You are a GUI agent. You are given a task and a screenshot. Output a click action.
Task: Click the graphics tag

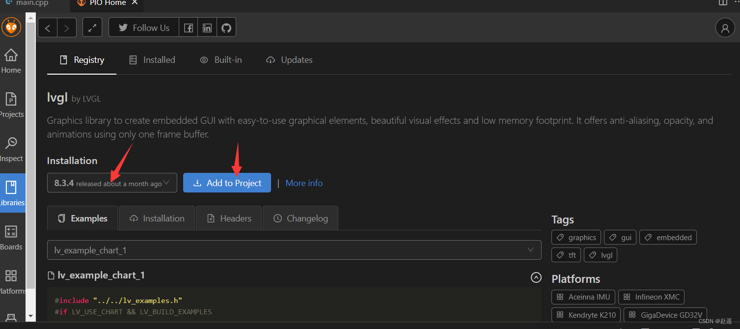click(576, 238)
